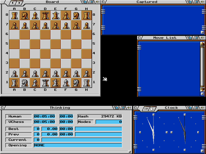Select the white pawn on D2
206x154 pixels.
(45, 73)
